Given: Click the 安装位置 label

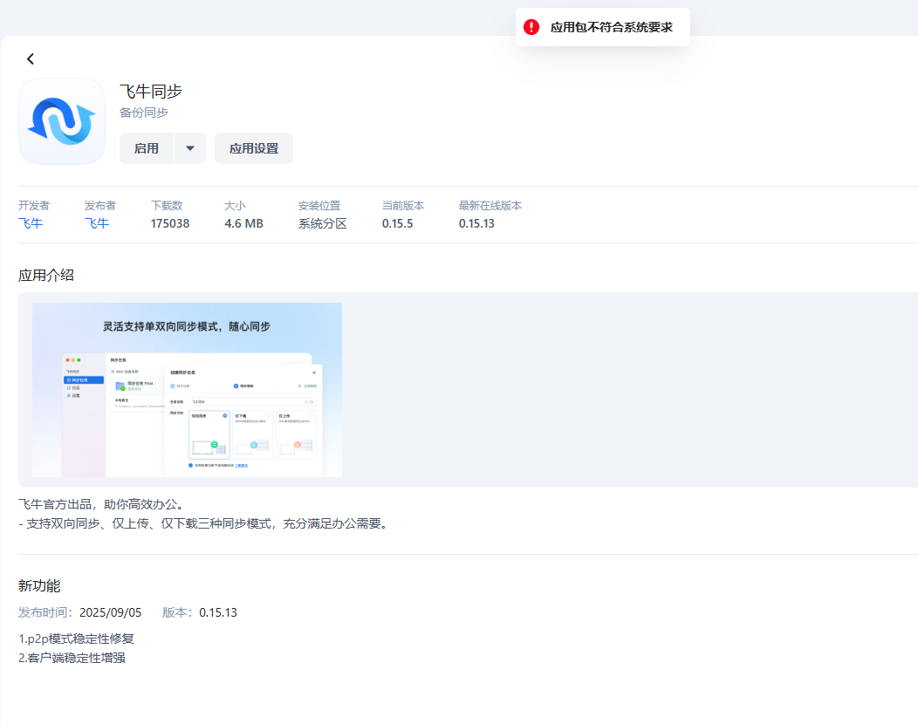Looking at the screenshot, I should click(x=319, y=206).
